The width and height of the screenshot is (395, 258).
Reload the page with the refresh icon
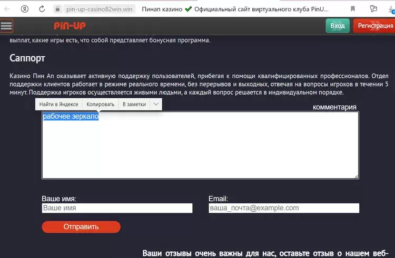pos(42,9)
